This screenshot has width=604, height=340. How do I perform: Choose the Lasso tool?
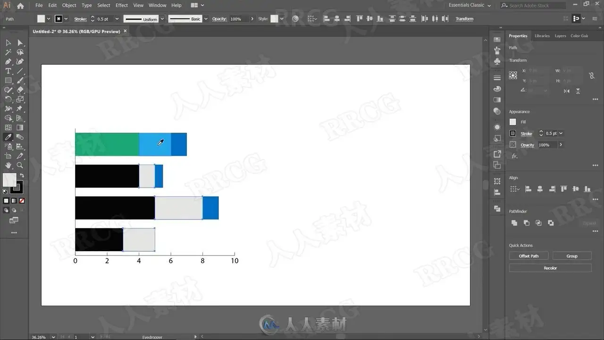pyautogui.click(x=20, y=52)
